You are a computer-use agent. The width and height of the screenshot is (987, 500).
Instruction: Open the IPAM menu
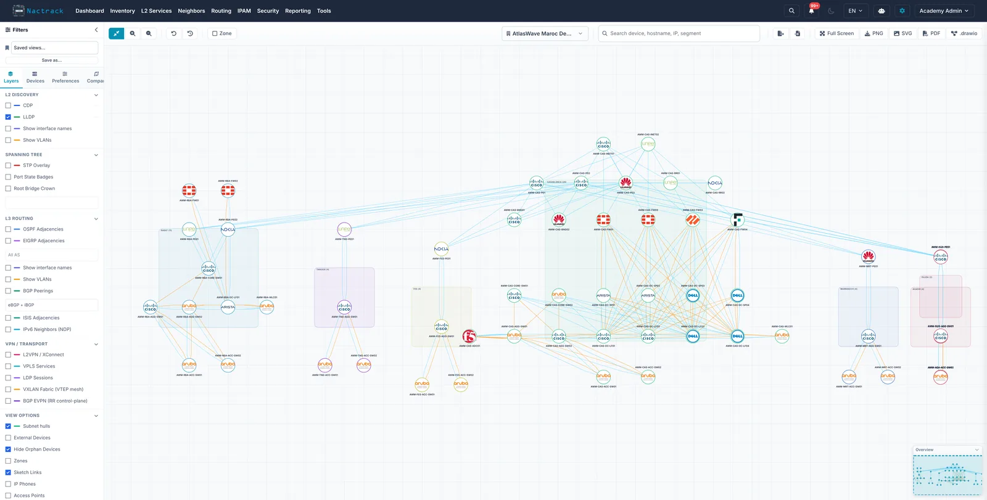[244, 10]
